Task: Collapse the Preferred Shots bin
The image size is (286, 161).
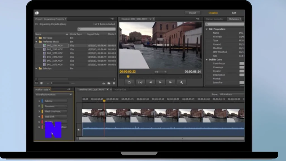Action: 36,42
